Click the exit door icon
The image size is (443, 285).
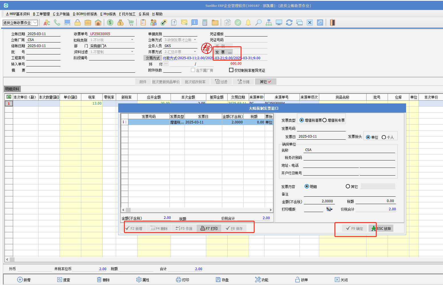(x=332, y=23)
